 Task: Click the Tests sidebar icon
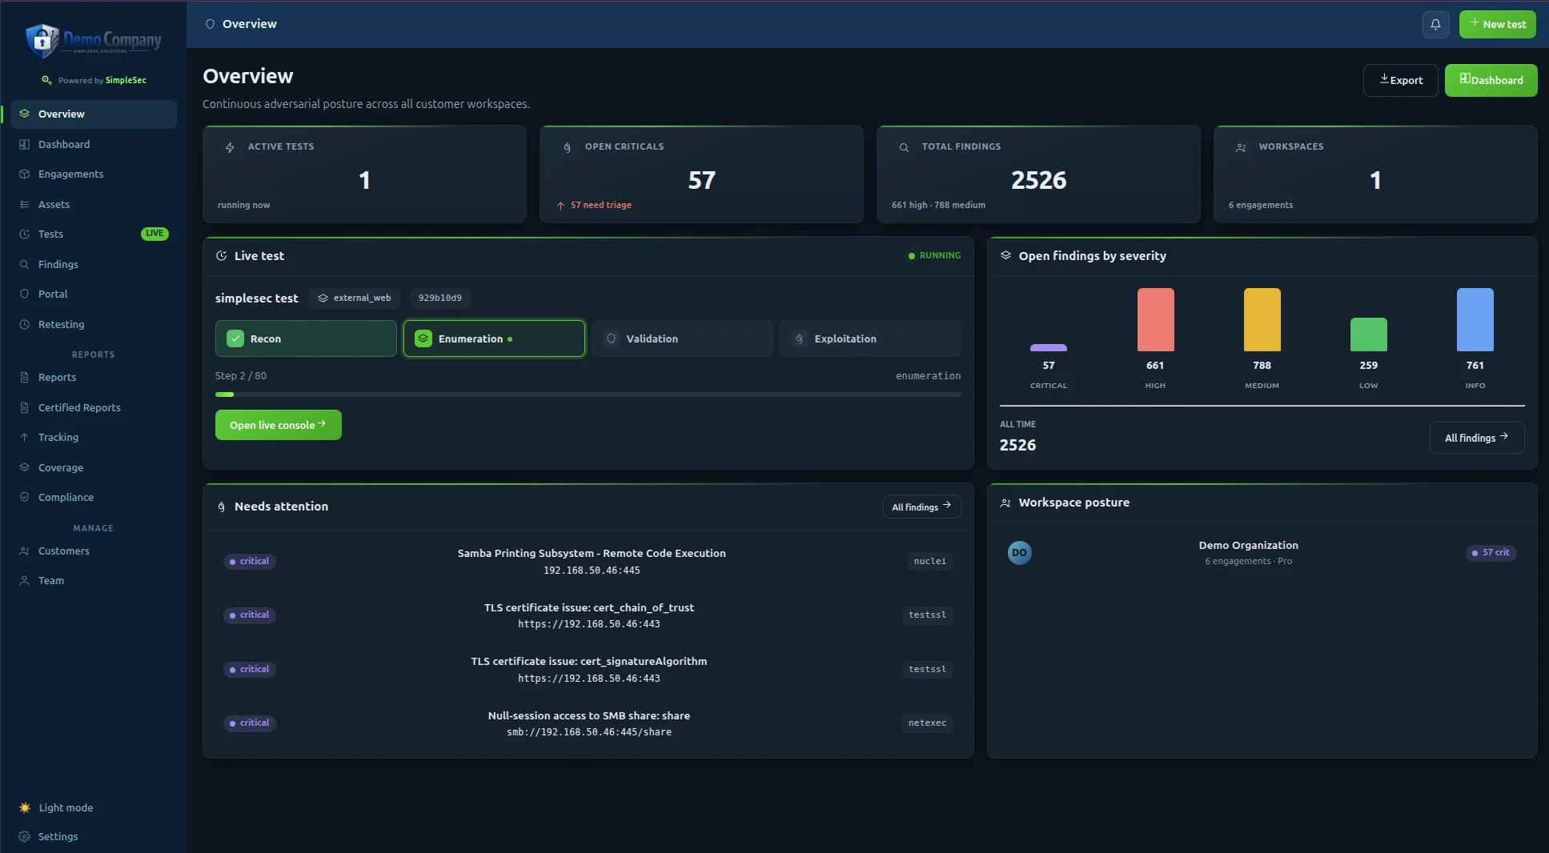(24, 234)
